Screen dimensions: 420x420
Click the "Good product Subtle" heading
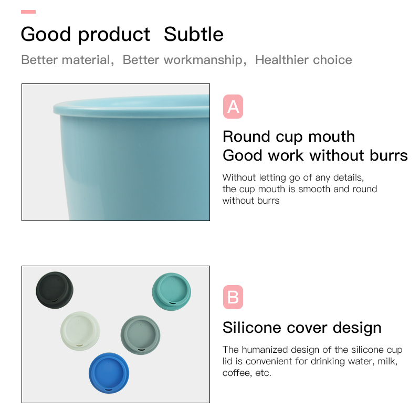(122, 35)
